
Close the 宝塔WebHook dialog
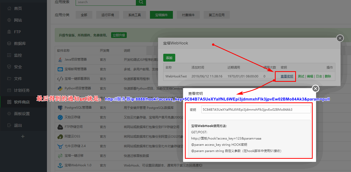click(x=340, y=38)
